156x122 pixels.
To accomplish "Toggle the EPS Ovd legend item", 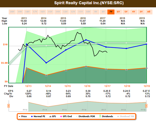I will pos(66,116).
